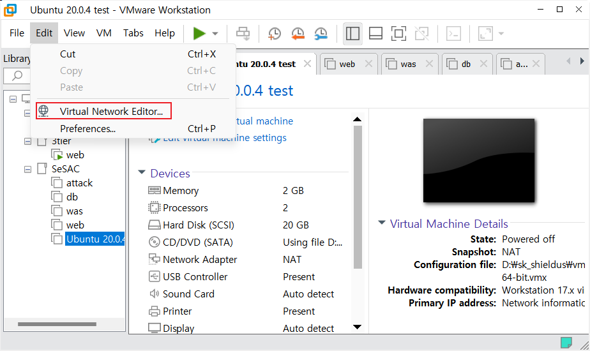590x351 pixels.
Task: Click the VM screen preview thumbnail
Action: tap(479, 161)
